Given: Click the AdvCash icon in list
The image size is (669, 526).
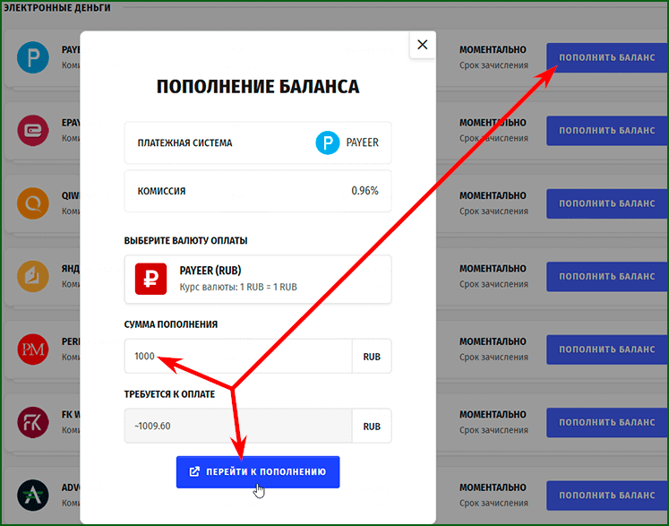Looking at the screenshot, I should click(33, 496).
